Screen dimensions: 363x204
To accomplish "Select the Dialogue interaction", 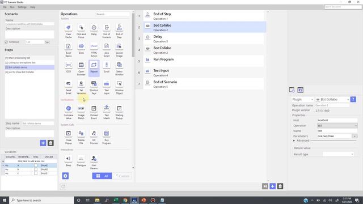I will [x=81, y=161].
